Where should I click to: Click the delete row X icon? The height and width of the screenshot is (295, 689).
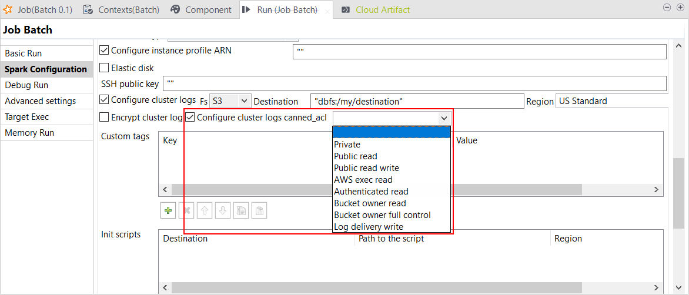click(x=186, y=210)
